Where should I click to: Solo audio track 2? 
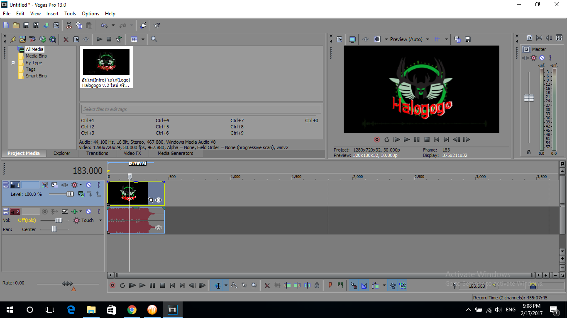coord(98,211)
